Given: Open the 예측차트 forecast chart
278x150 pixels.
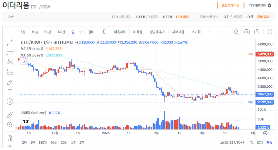Looking at the screenshot, I should [120, 32].
